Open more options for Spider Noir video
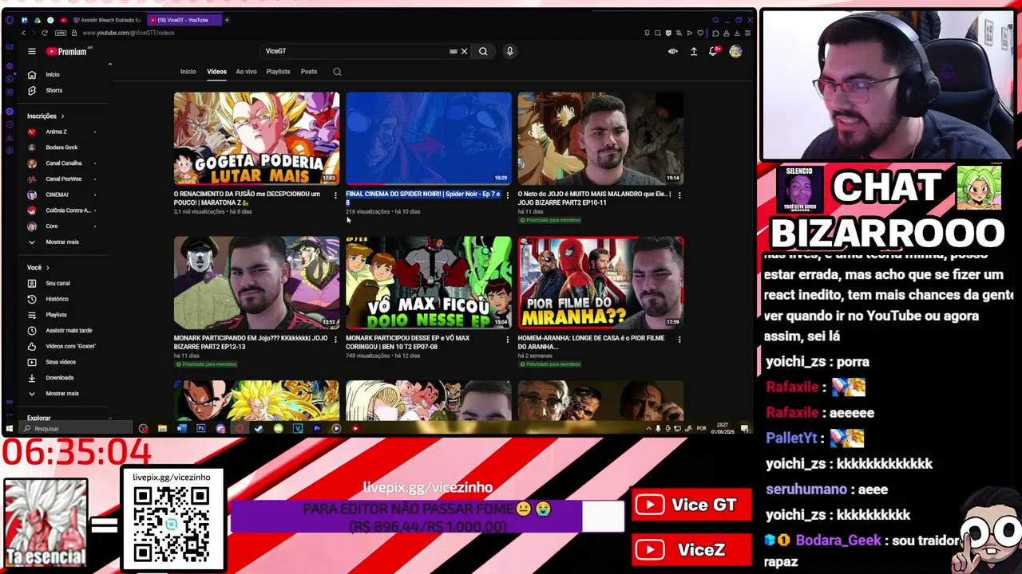1022x574 pixels. [507, 195]
